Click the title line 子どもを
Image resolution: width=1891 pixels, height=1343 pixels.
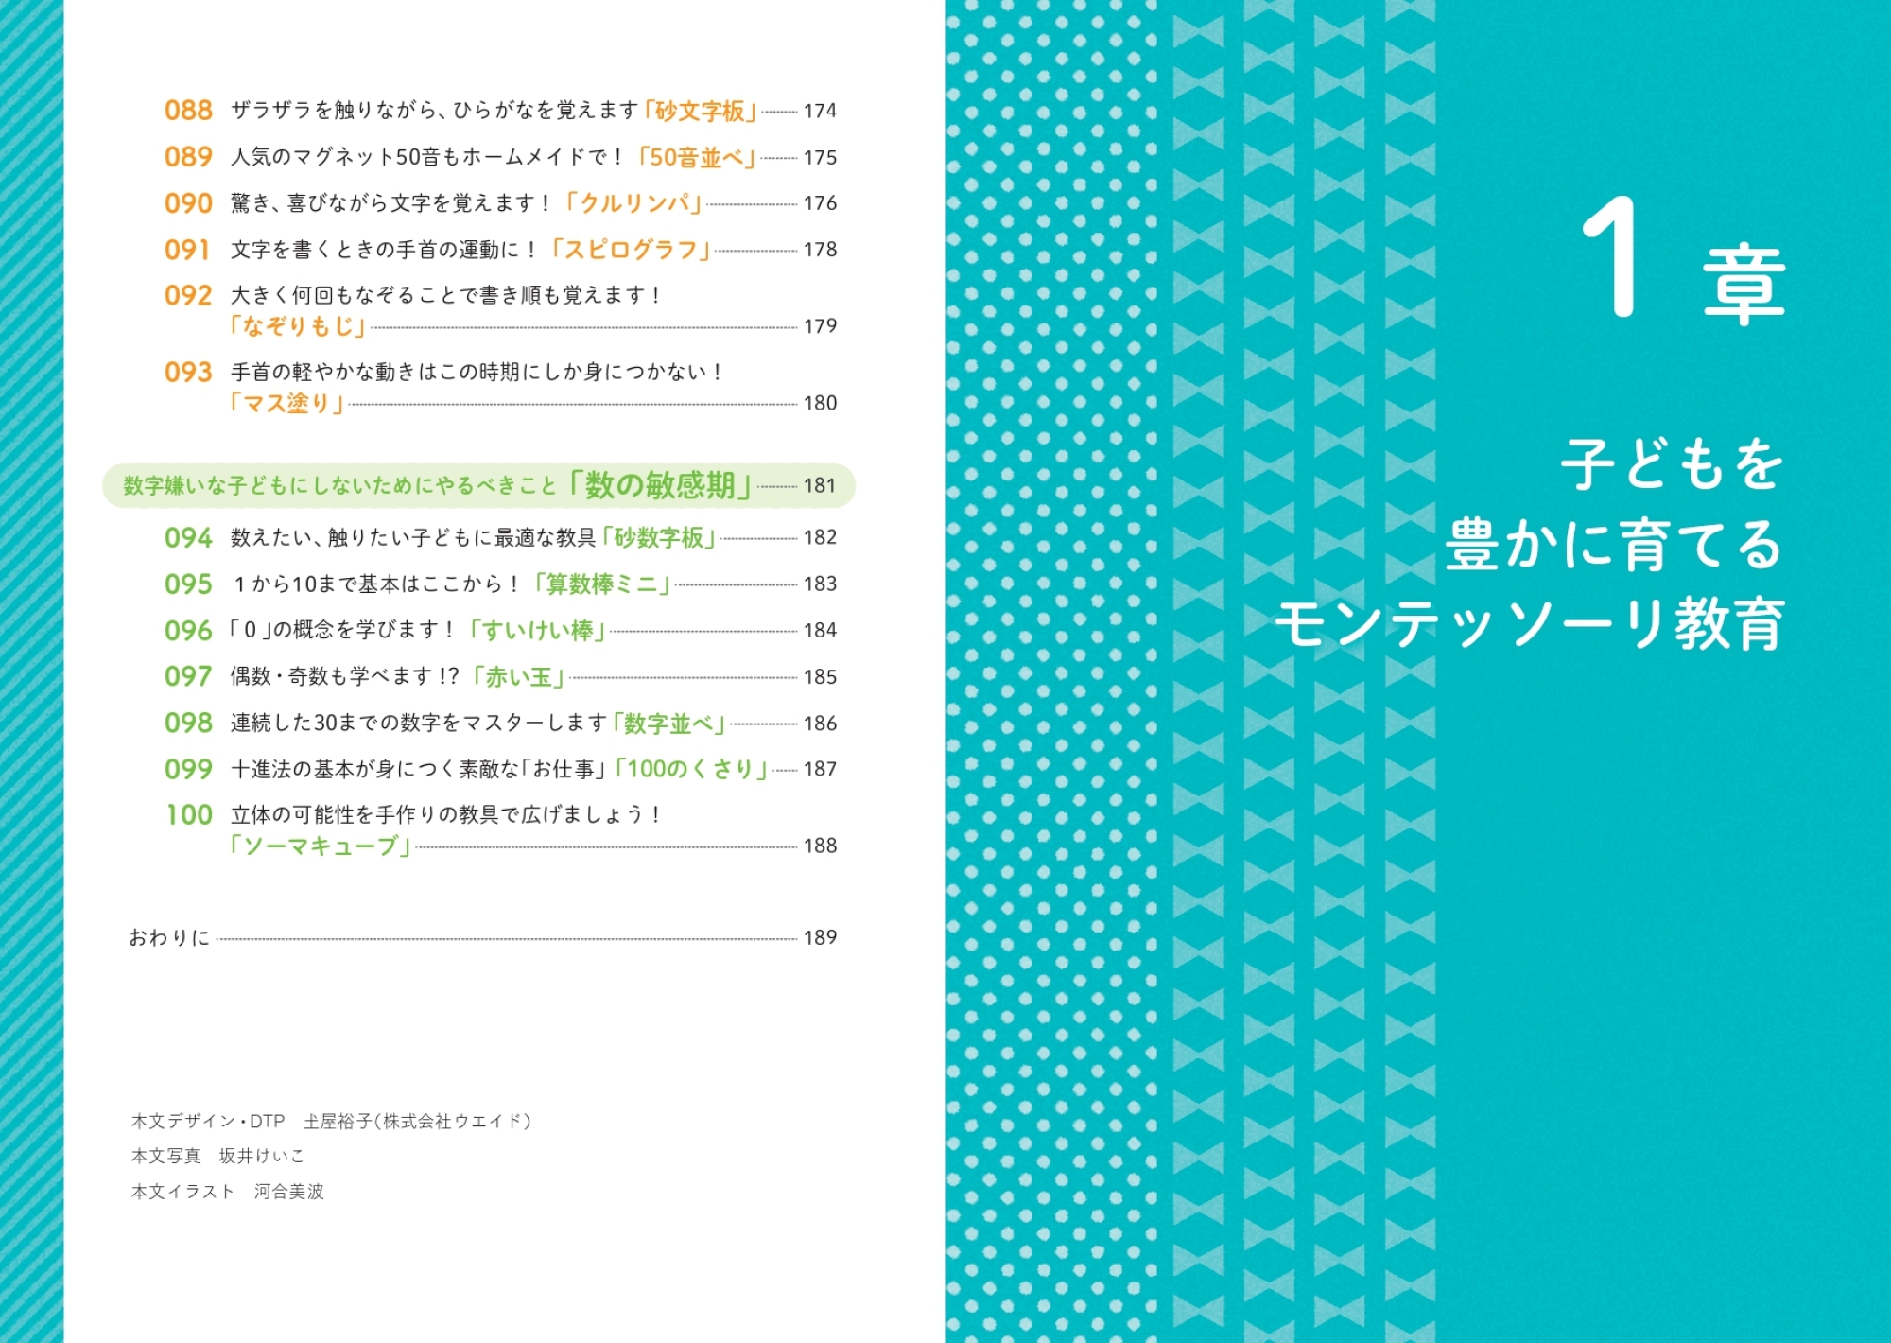click(1672, 465)
